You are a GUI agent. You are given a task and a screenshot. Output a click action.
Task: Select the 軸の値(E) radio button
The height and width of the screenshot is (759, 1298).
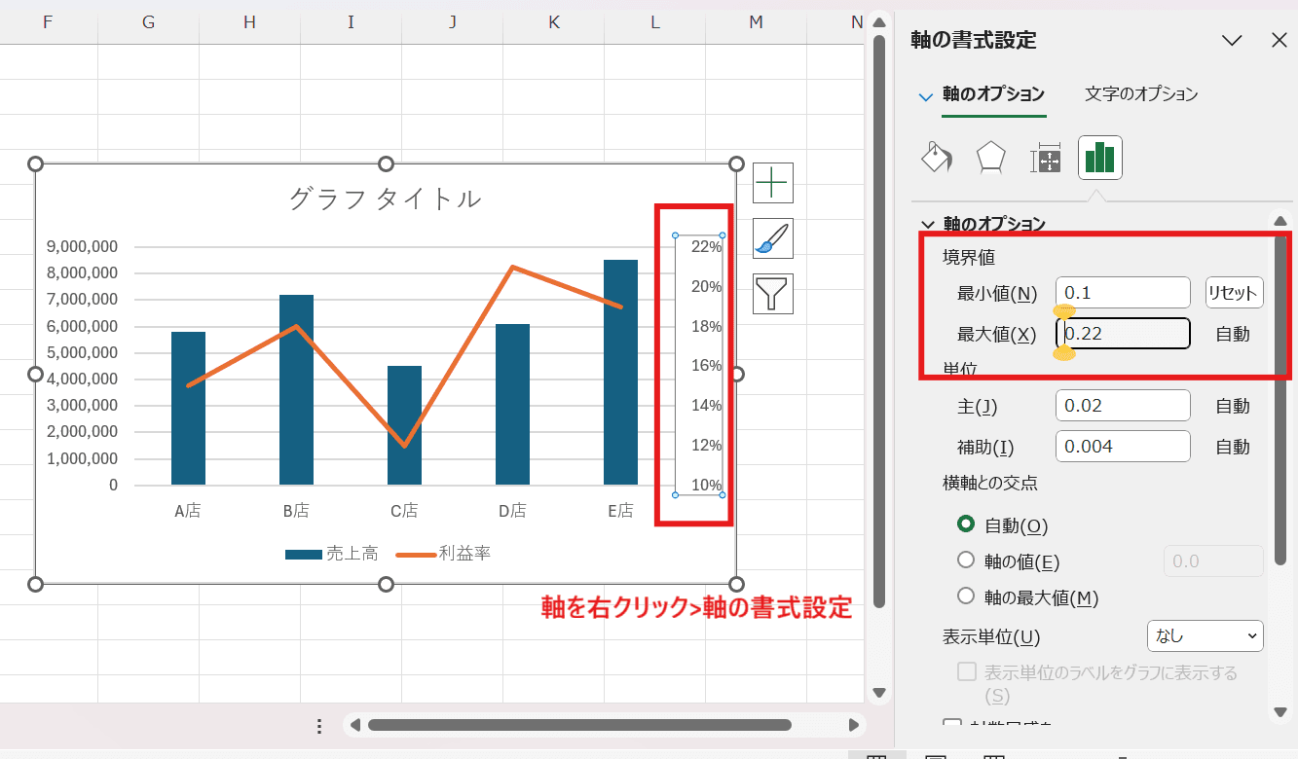(x=966, y=560)
